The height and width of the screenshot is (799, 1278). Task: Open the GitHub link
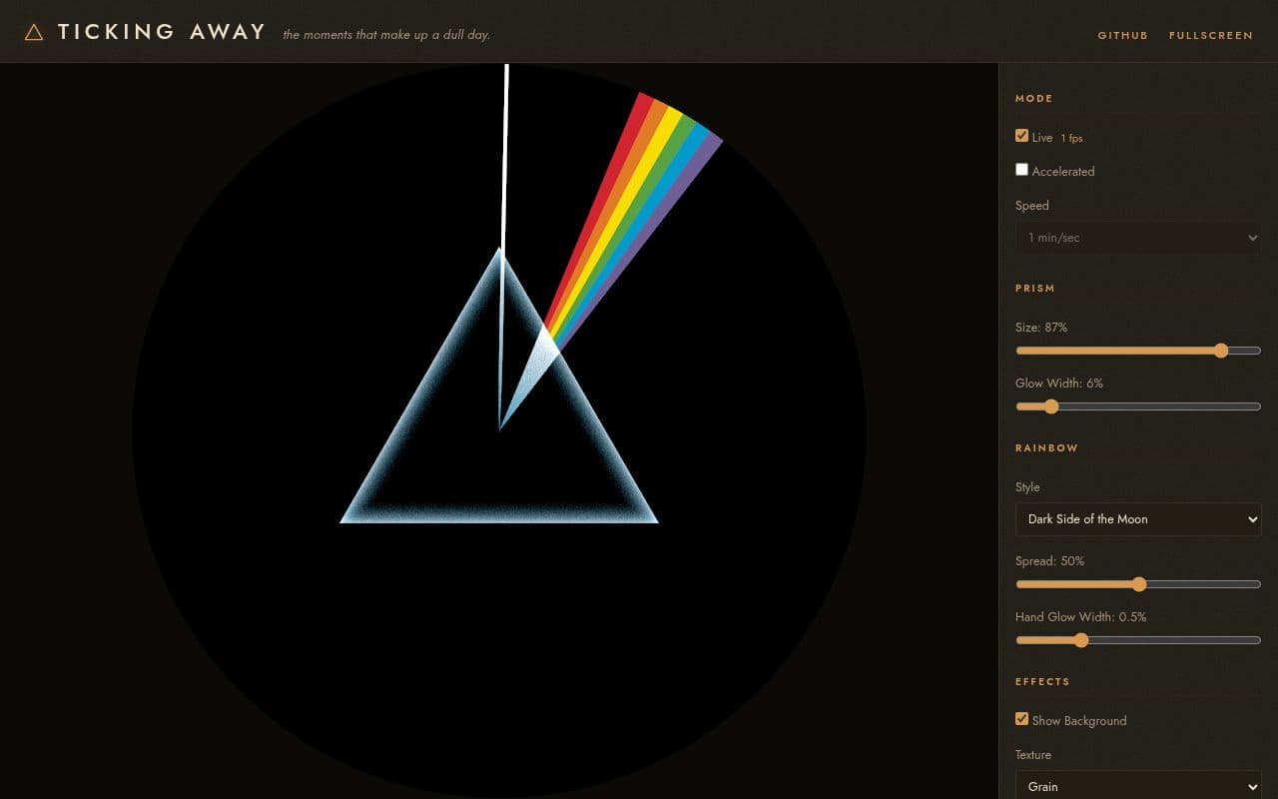click(1122, 35)
